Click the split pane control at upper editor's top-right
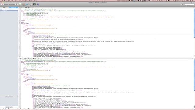This screenshot has width=195, height=110. coord(194,7)
